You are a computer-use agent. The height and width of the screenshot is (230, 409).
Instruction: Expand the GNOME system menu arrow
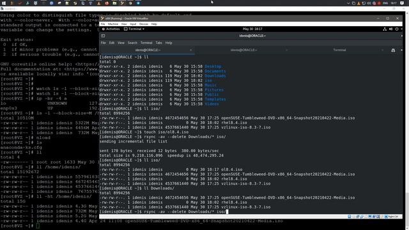[x=401, y=29]
